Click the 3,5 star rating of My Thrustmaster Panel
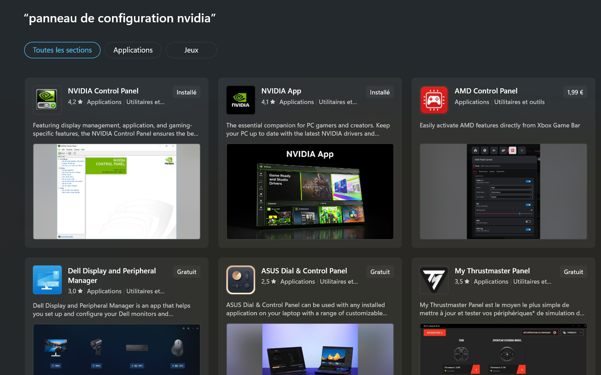 (462, 282)
